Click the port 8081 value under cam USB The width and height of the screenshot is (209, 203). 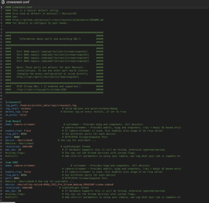17,178
